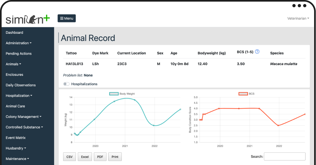Open the Veterinarian user dropdown
Image resolution: width=316 pixels, height=165 pixels.
click(x=298, y=18)
